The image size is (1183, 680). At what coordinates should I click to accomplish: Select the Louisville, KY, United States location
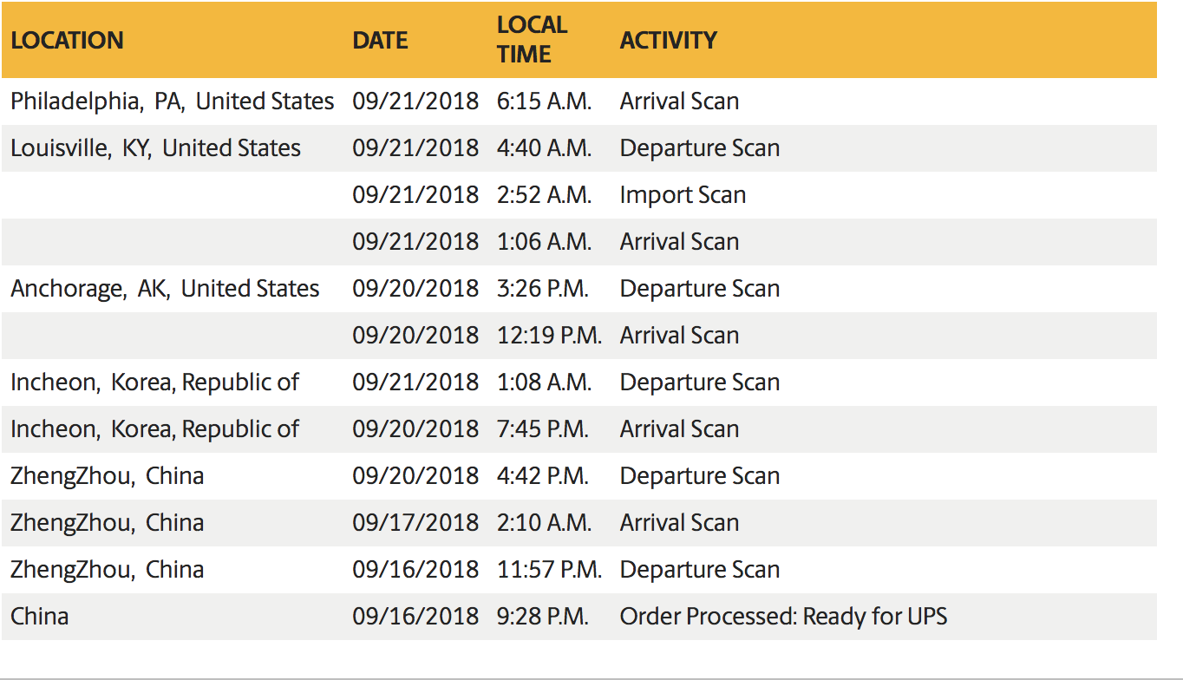click(x=155, y=148)
